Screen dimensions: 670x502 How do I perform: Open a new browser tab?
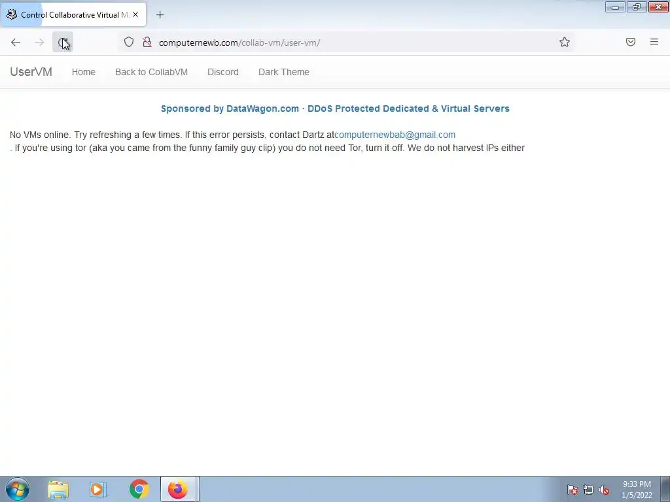[x=160, y=15]
